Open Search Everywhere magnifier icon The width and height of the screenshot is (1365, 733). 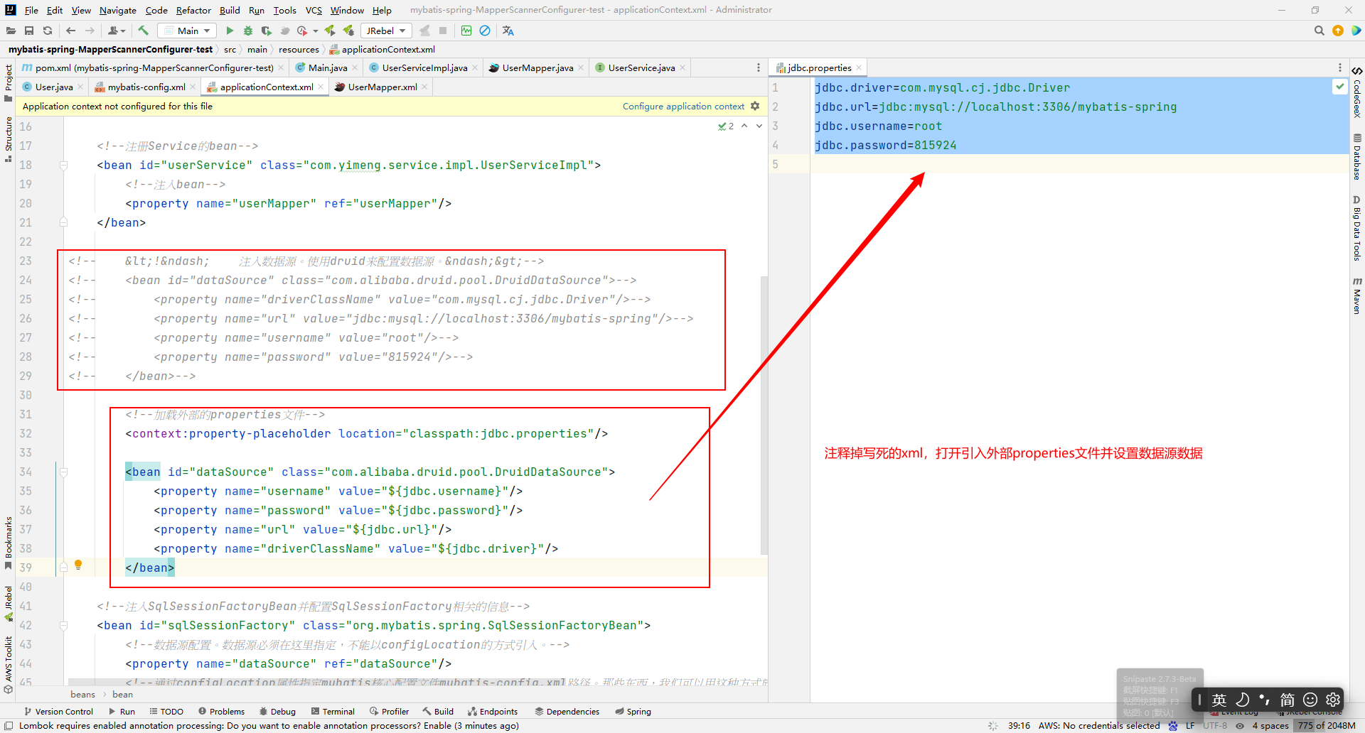click(1319, 31)
